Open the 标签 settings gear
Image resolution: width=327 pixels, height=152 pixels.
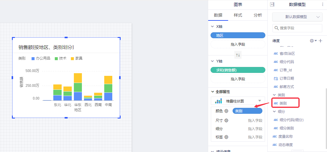[226, 137]
